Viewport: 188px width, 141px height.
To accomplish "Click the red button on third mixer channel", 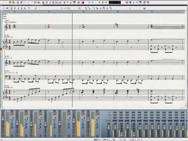I will [x=40, y=114].
